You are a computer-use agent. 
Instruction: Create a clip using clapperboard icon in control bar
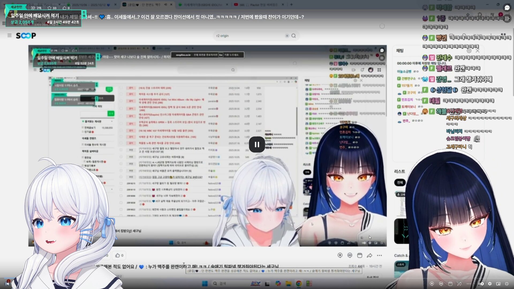(450, 284)
